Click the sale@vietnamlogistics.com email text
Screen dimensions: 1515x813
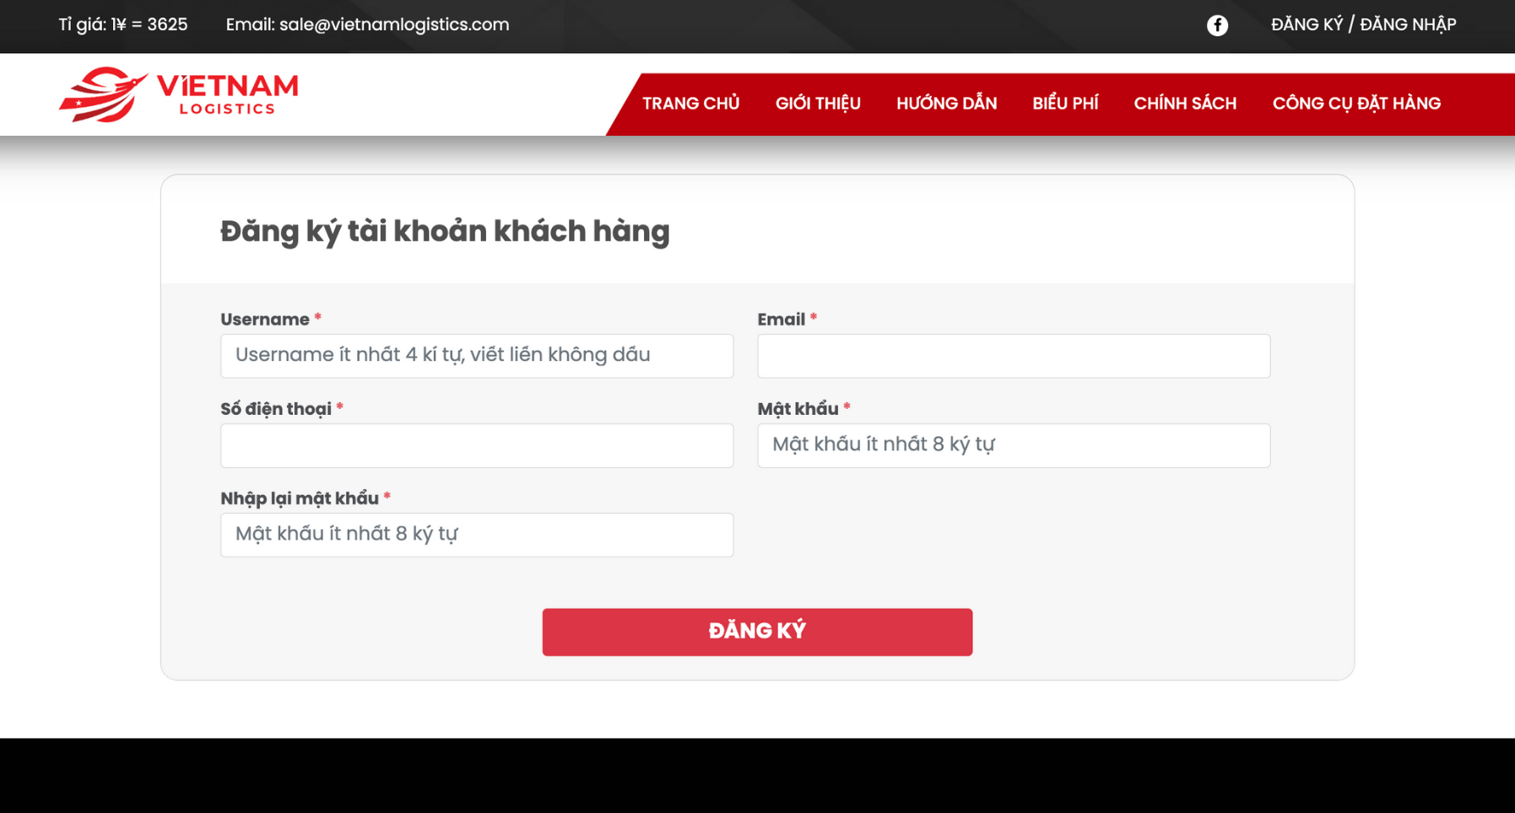(394, 24)
